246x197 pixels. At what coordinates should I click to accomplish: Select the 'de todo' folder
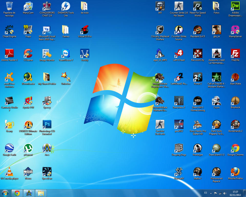click(x=85, y=6)
